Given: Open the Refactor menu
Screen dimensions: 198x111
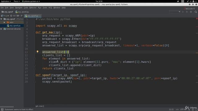Looking at the screenshot, I should [33, 8].
